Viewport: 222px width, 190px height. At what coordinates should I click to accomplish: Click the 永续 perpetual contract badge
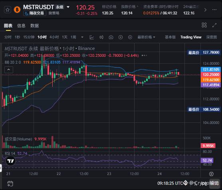click(x=59, y=7)
